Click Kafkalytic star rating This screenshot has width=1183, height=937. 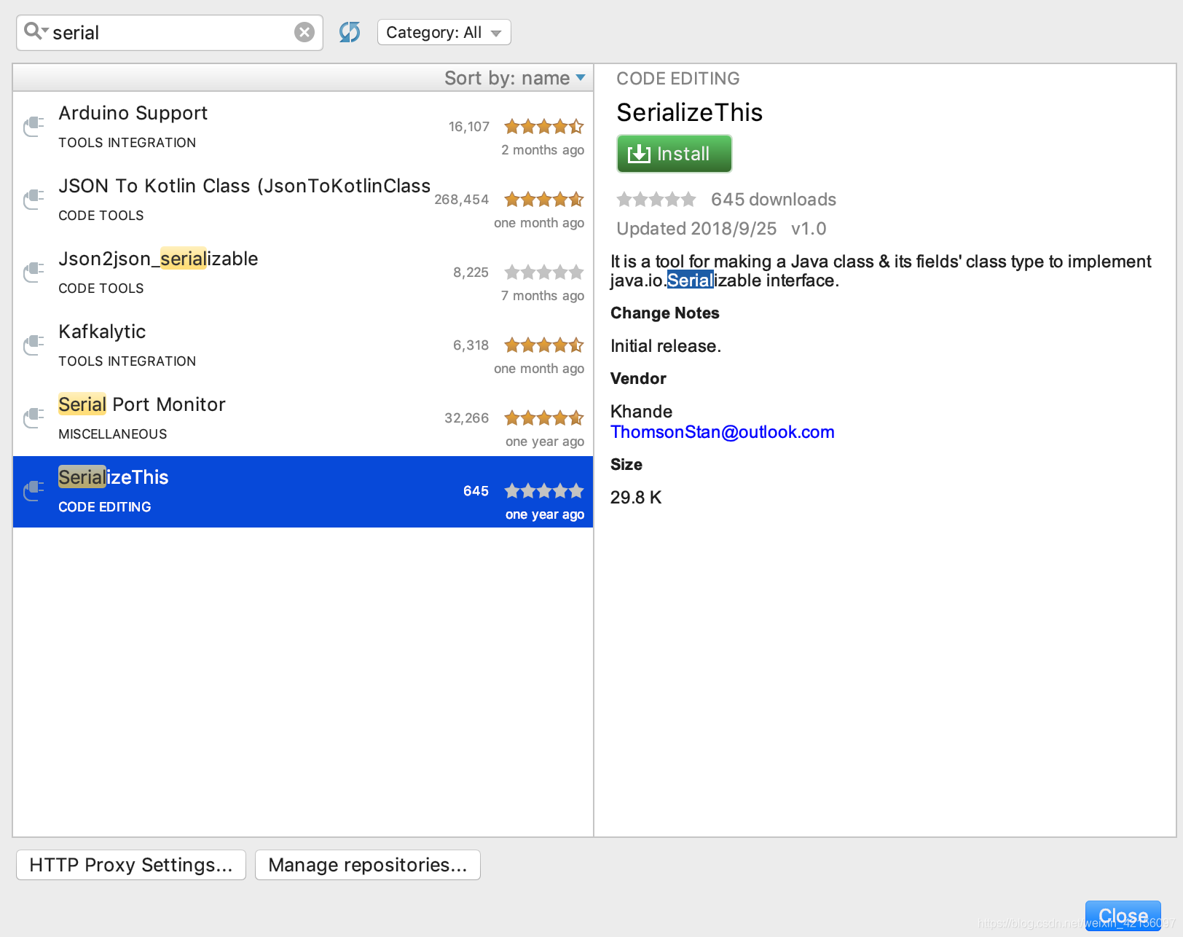click(544, 345)
